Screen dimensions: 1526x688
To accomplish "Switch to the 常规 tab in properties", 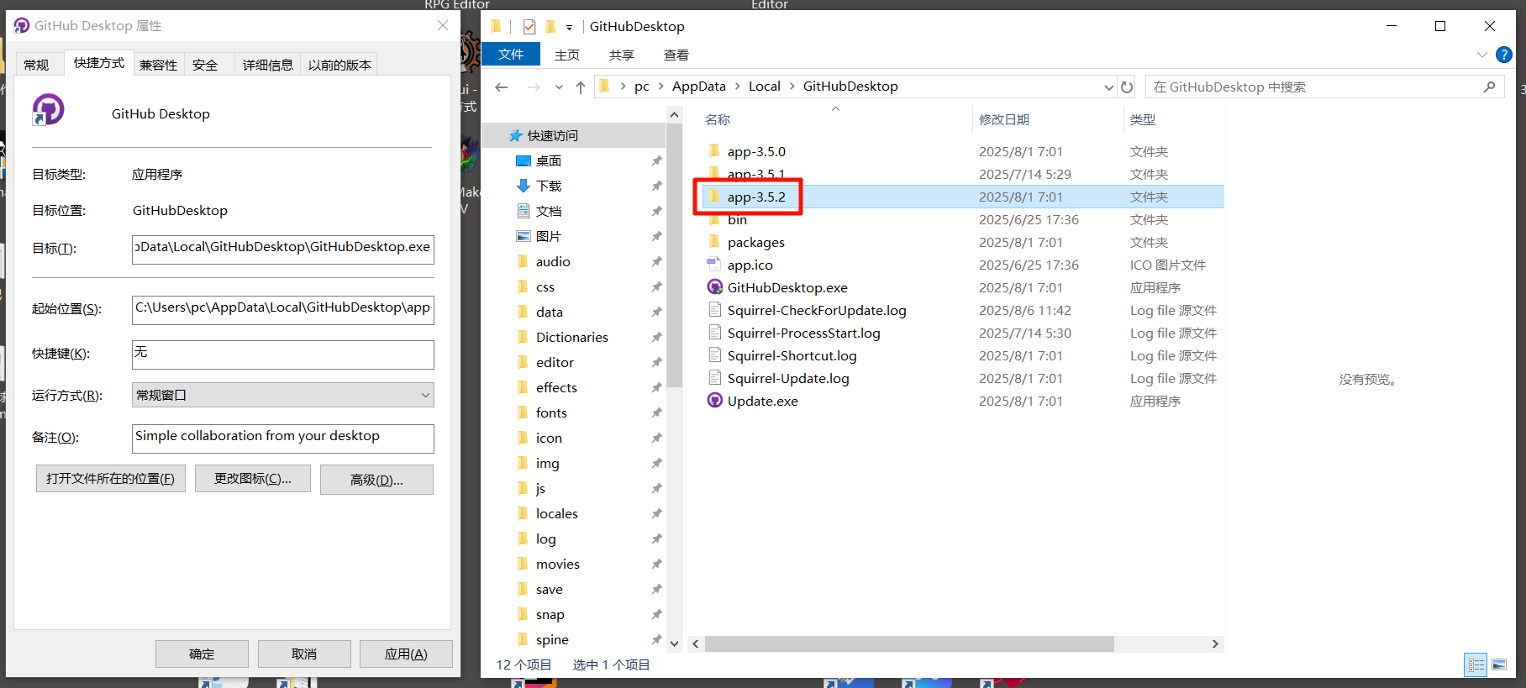I will [36, 65].
